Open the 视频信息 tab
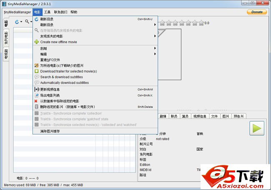271x190 pixels. [200, 116]
